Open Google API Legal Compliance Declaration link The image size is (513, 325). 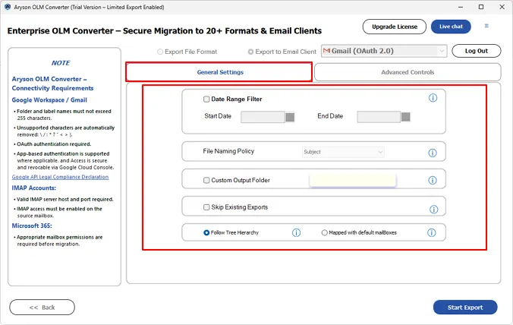60,177
